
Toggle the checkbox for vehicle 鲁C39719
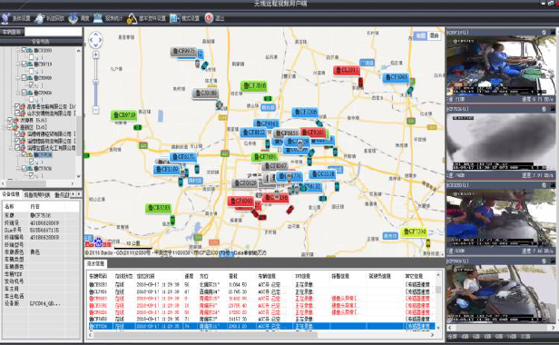click(x=24, y=64)
